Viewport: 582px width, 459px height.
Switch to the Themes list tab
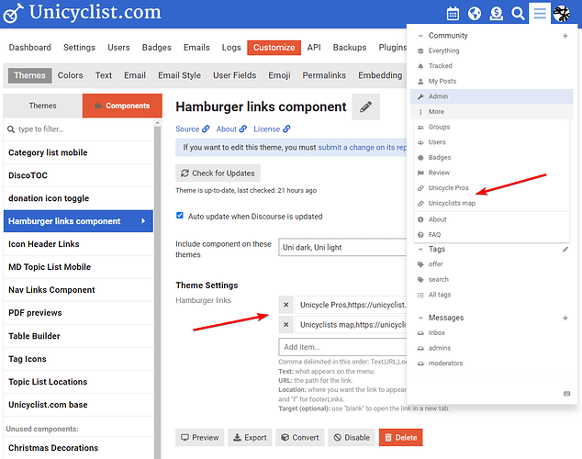pos(42,106)
